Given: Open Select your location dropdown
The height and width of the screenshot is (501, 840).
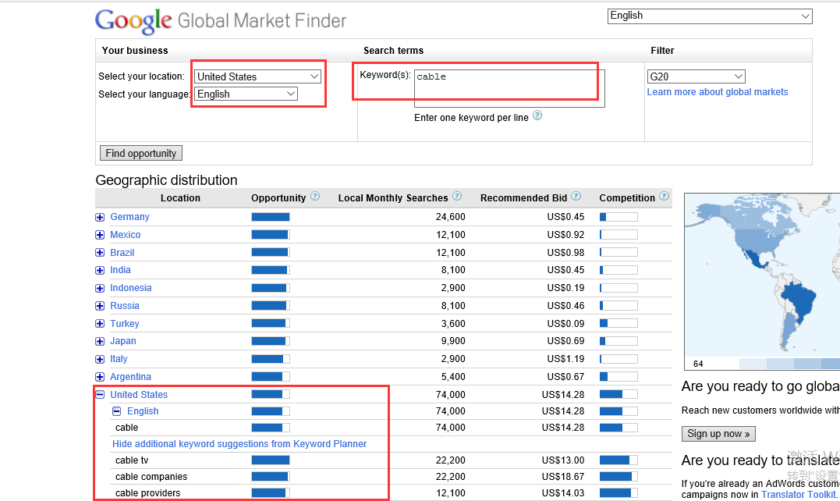Looking at the screenshot, I should (257, 76).
